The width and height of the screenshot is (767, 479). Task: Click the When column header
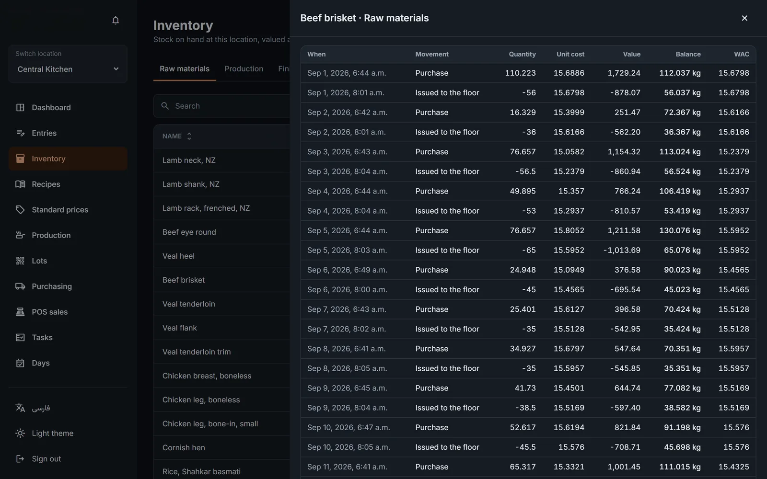(316, 54)
